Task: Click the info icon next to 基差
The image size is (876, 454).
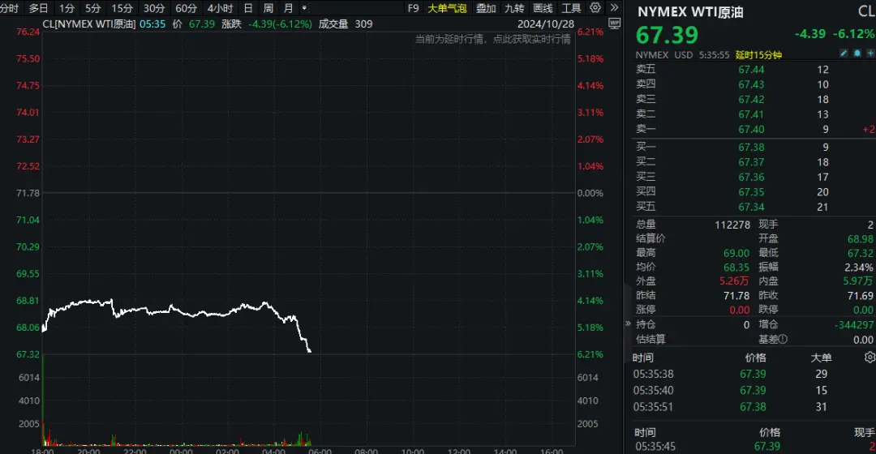Action: (782, 340)
